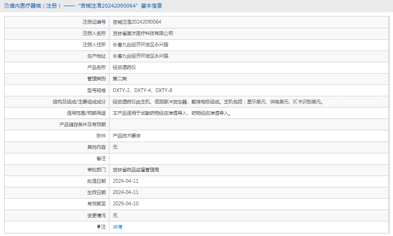
Task: Click the 适用范围/预期用途 description text
Action: [x=172, y=113]
